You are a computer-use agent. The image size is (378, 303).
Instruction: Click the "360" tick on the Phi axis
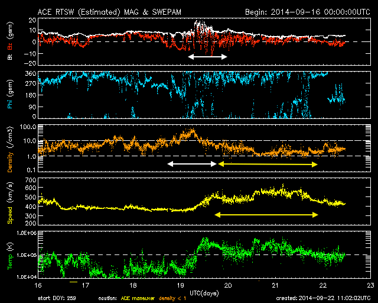tap(31, 74)
